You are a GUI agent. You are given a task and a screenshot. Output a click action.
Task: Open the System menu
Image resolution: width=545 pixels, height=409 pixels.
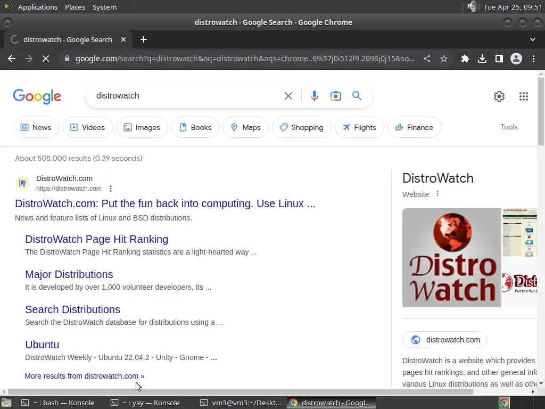(105, 7)
